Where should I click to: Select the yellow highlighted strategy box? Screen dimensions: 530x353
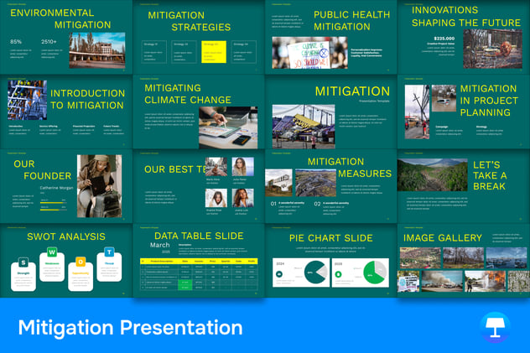click(214, 52)
